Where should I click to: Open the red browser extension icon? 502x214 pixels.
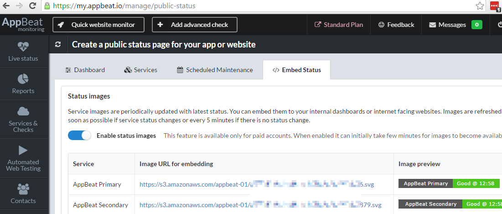pos(495,6)
